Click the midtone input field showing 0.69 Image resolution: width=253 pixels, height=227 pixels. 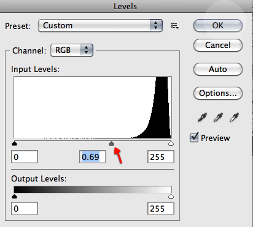tap(93, 157)
